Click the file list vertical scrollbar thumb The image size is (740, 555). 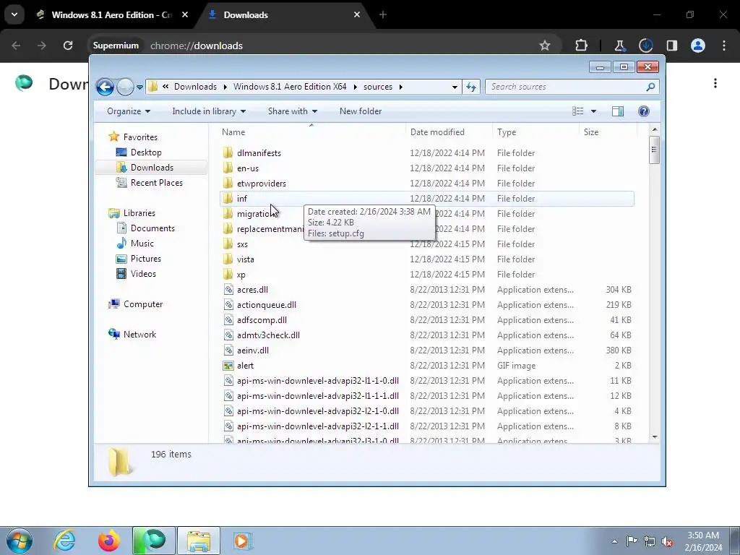pyautogui.click(x=654, y=150)
